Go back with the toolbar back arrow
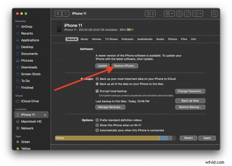Viewport: 232px width, 166px height. (58, 14)
